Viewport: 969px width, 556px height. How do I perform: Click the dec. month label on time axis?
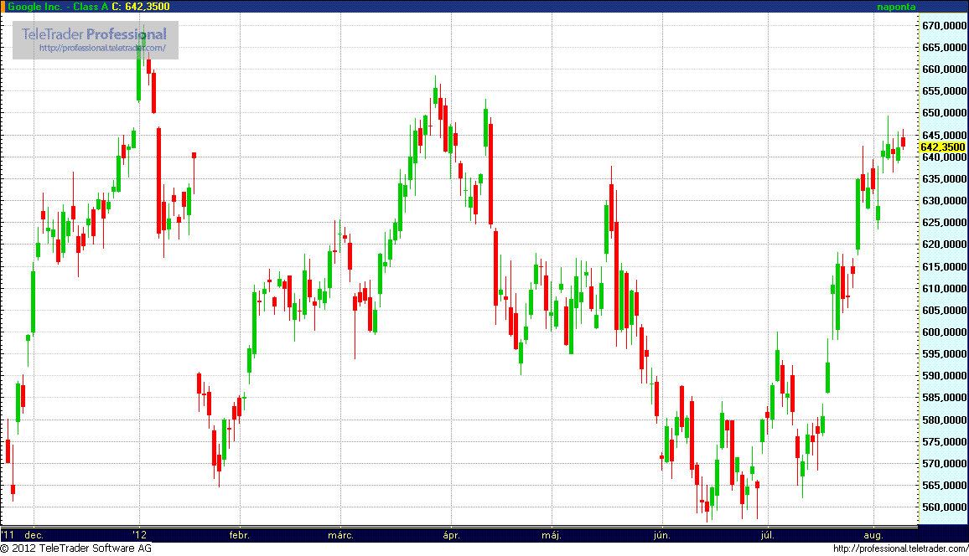point(34,535)
